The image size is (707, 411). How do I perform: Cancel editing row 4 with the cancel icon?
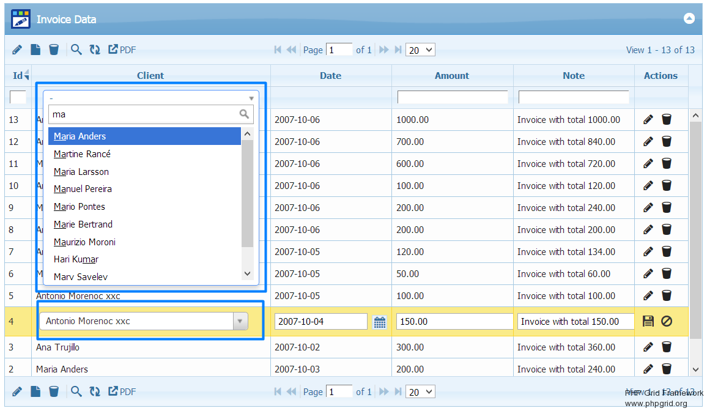pos(667,321)
